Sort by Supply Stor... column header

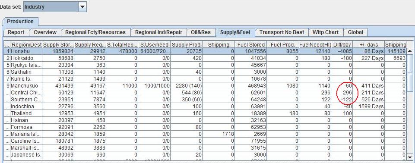point(58,45)
